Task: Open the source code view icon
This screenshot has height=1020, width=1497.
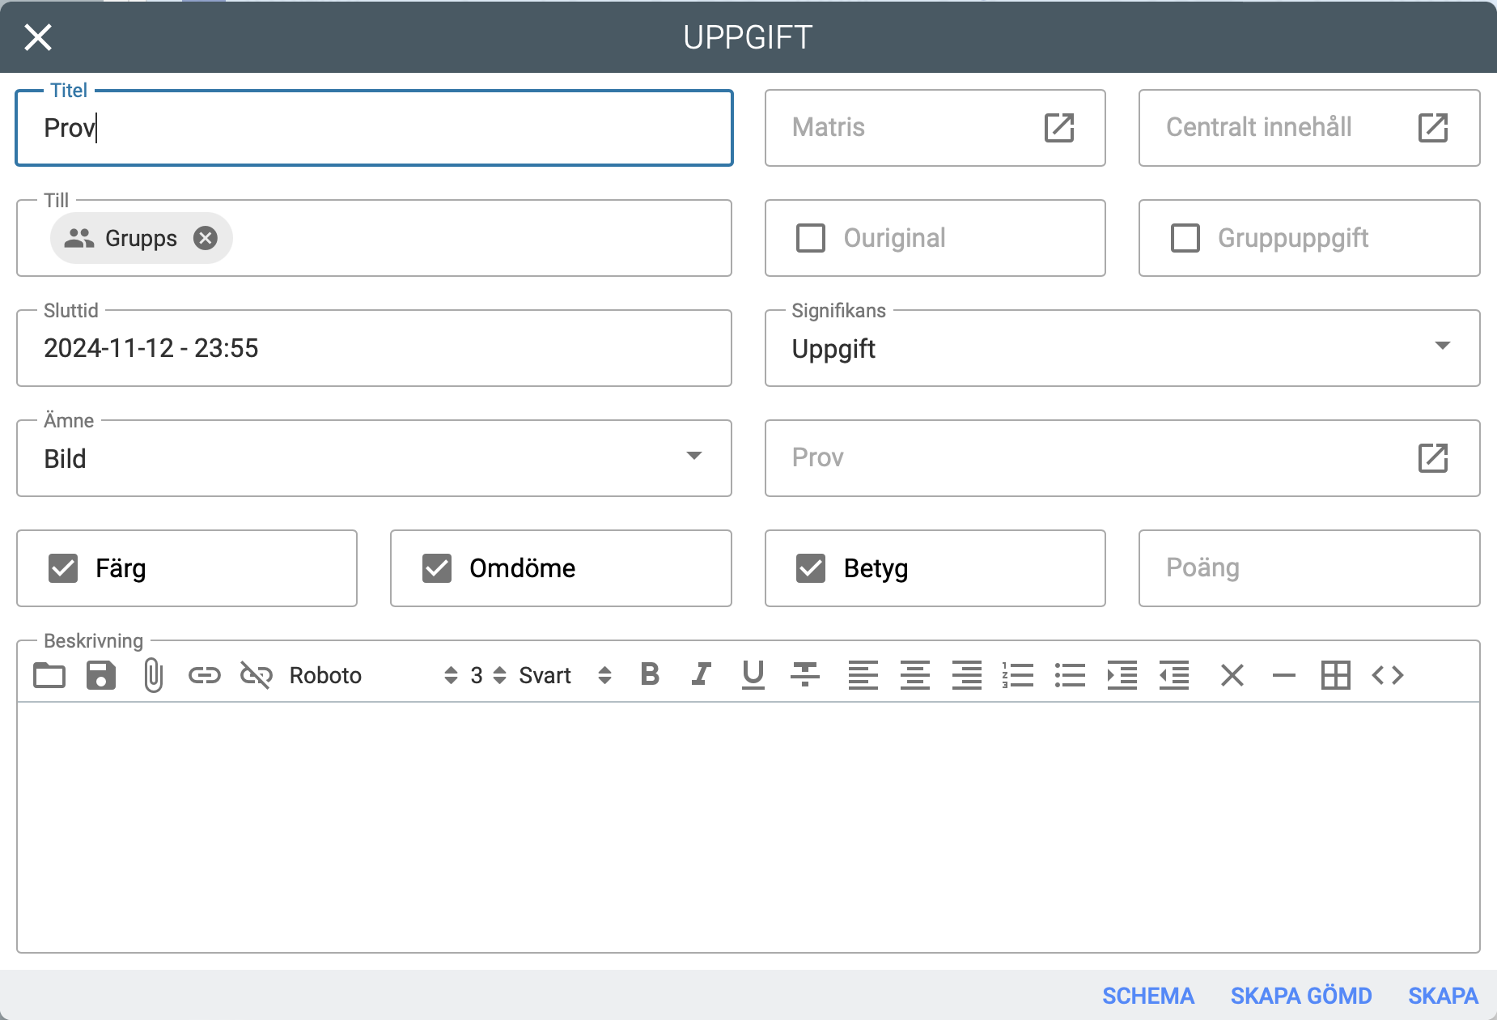Action: pyautogui.click(x=1387, y=675)
